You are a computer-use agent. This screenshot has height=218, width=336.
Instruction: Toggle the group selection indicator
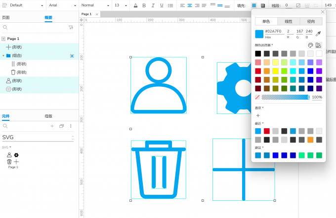coord(72,56)
